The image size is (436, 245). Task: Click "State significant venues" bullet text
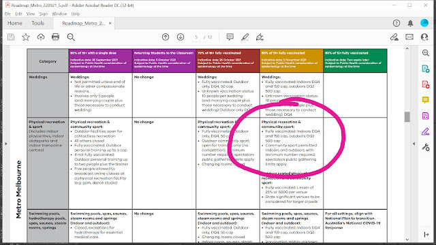(x=292, y=199)
